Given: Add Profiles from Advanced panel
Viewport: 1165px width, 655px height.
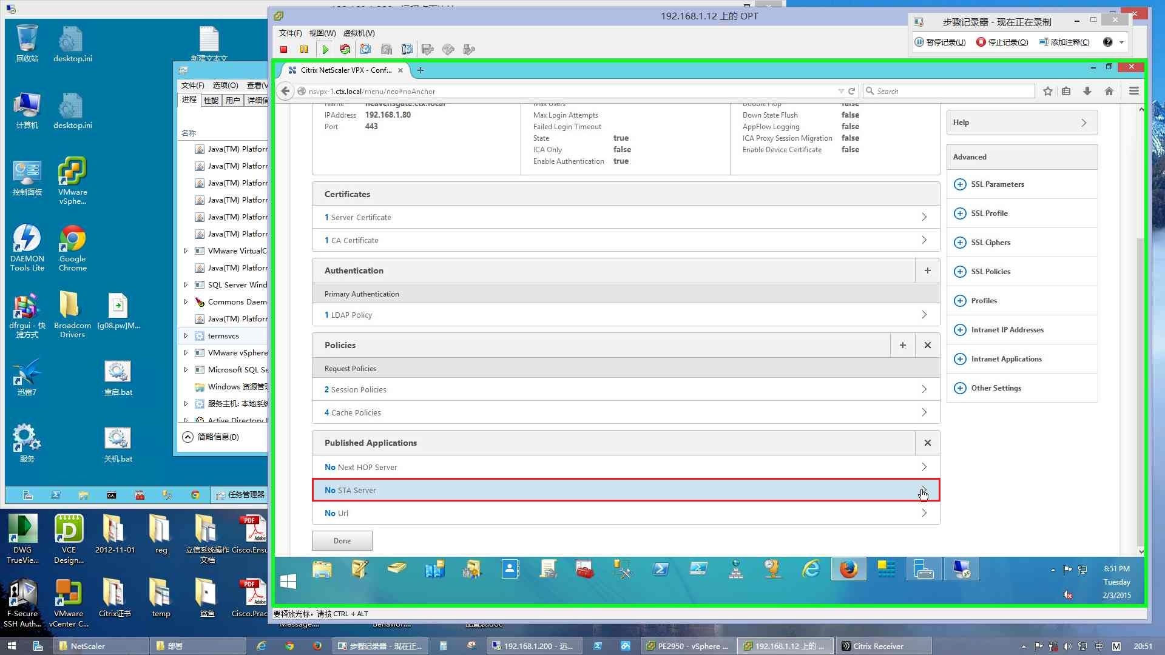Looking at the screenshot, I should 960,301.
